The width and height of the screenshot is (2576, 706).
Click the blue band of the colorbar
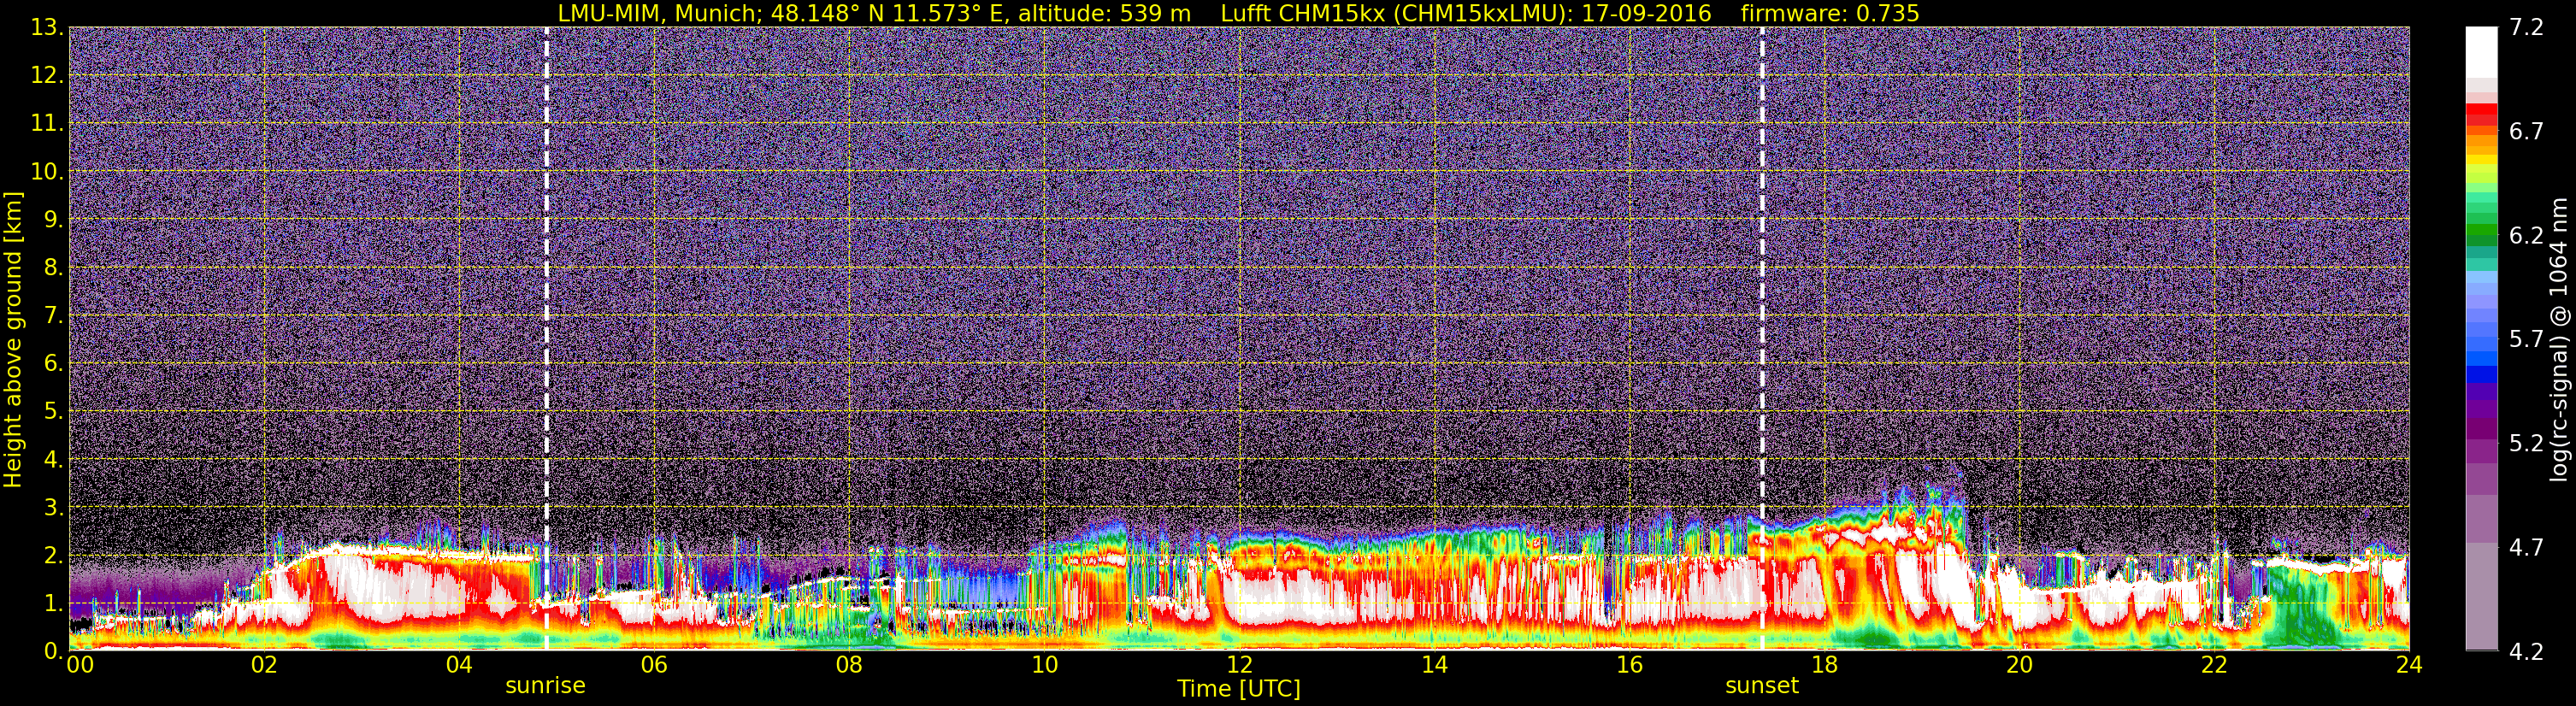coord(2481,376)
